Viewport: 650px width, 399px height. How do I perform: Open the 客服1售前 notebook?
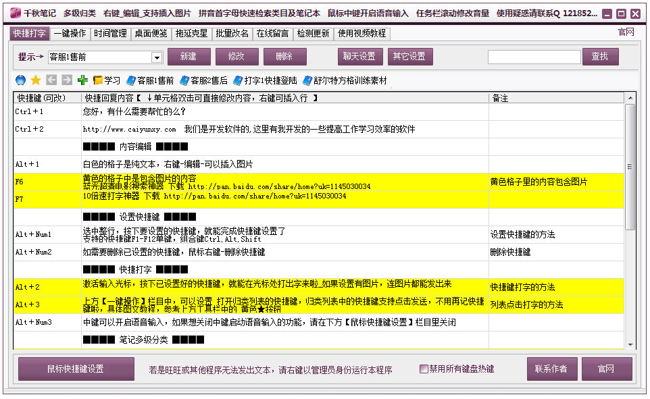point(150,80)
